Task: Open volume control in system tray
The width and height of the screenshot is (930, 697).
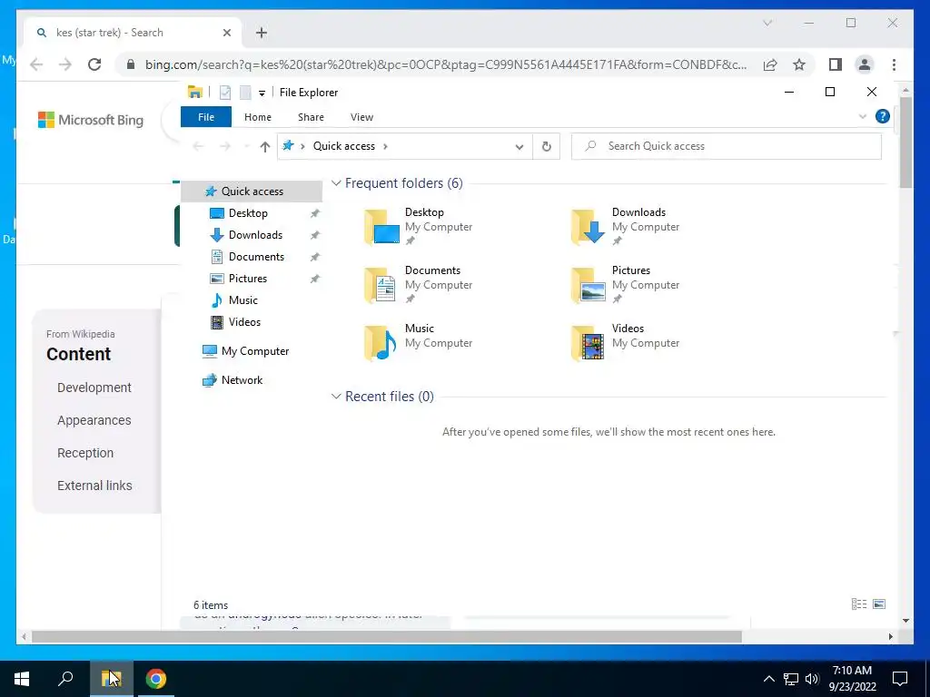Action: click(812, 679)
